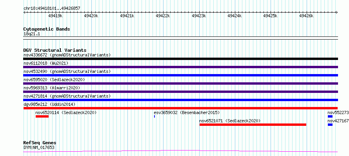Screen dimensions: 349x156
Task: Click the pink DYM gene track line
Action: 180,151
